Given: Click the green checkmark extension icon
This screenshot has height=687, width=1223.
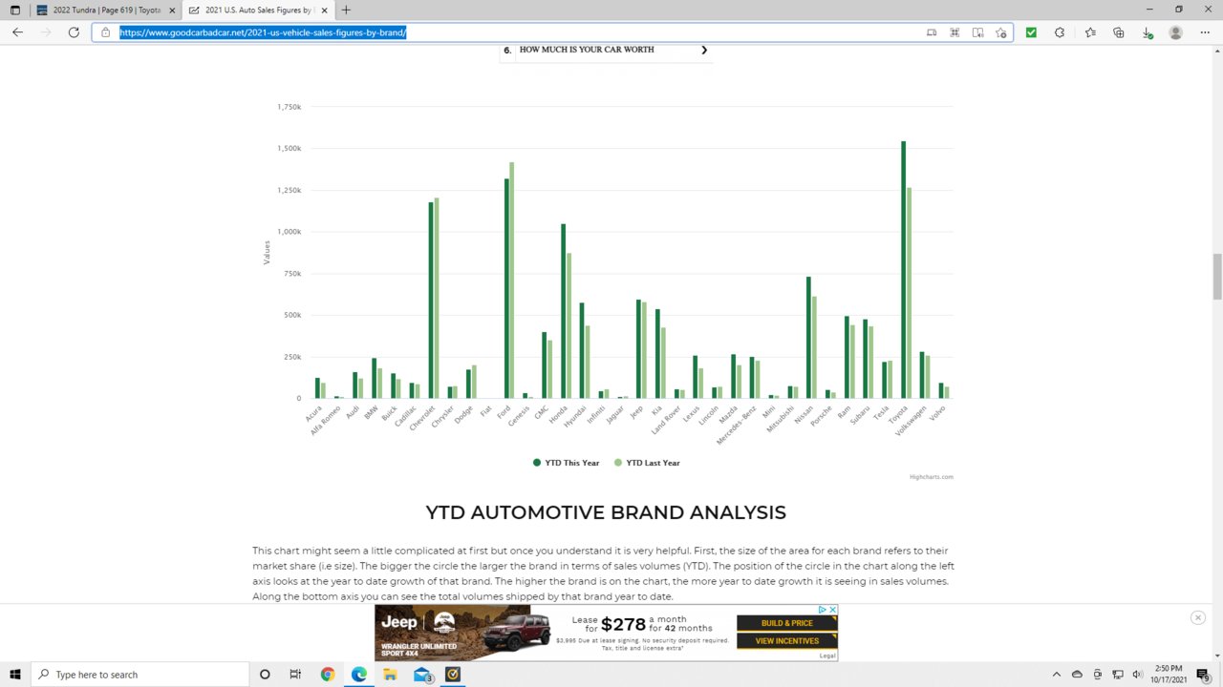Looking at the screenshot, I should pos(1031,32).
